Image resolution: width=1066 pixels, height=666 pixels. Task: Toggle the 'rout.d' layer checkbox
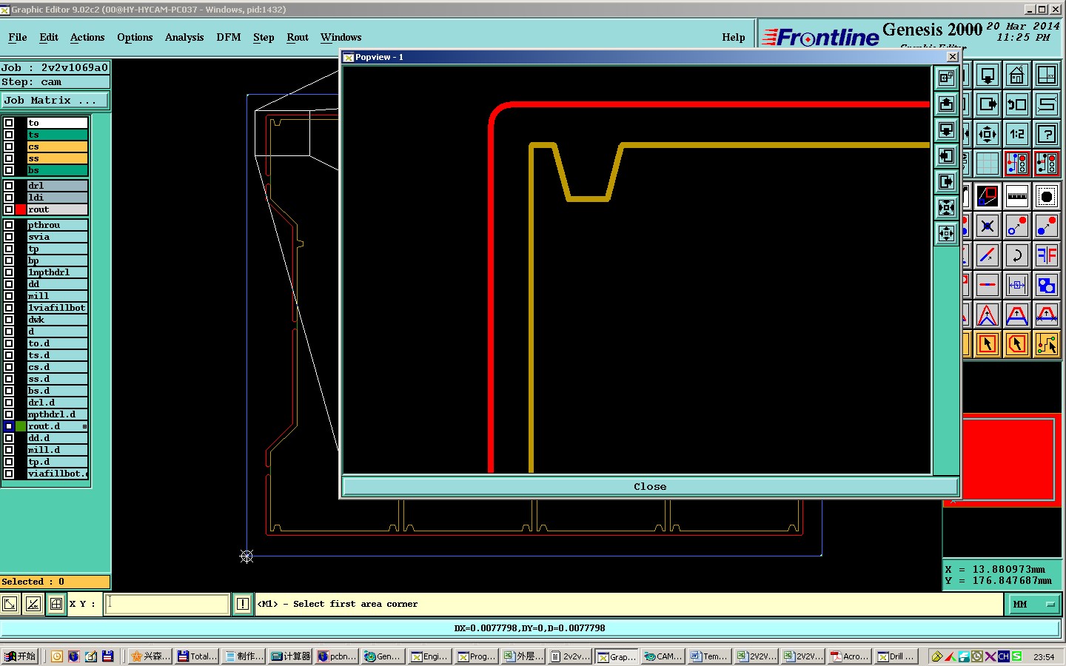click(x=9, y=426)
